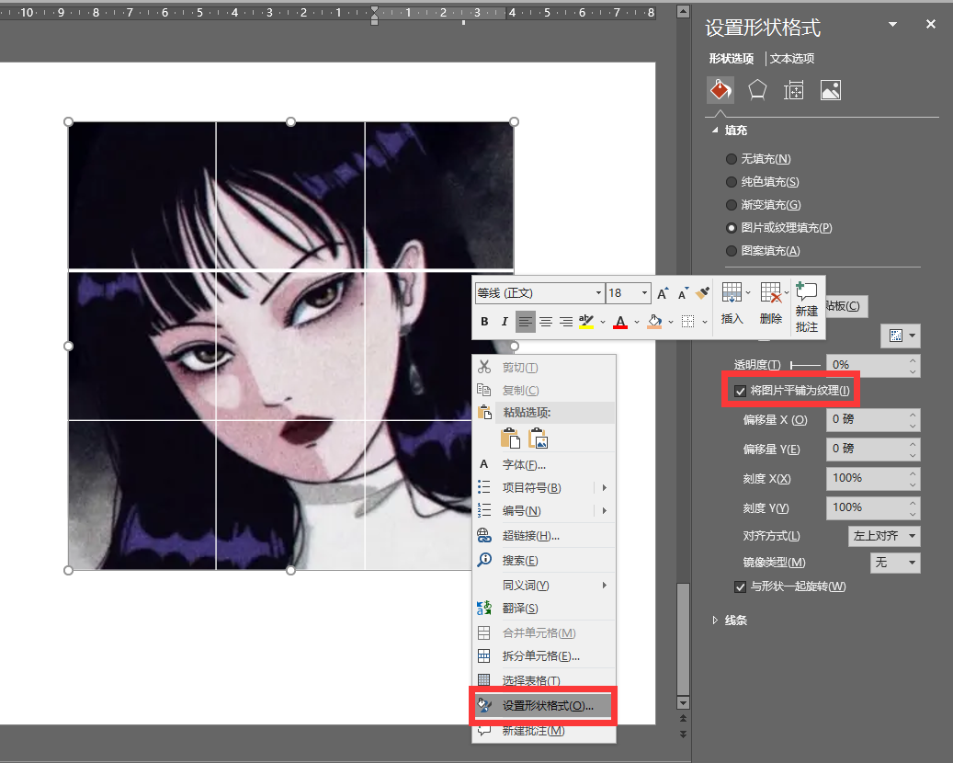Screen dimensions: 953x763
Task: Open the Size & Properties tab icon
Action: [793, 91]
